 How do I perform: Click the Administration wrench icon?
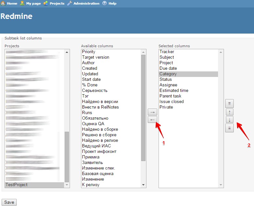pyautogui.click(x=70, y=3)
